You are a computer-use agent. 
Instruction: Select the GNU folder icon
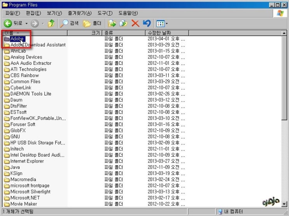pyautogui.click(x=7, y=137)
